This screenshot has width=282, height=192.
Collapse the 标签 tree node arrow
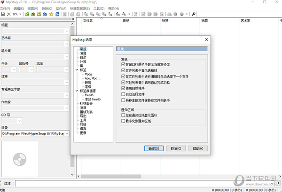[x=77, y=70]
